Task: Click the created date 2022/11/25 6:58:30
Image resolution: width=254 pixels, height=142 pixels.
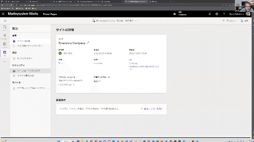Action: point(103,53)
